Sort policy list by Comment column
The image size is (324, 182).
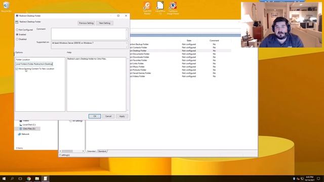pyautogui.click(x=214, y=40)
